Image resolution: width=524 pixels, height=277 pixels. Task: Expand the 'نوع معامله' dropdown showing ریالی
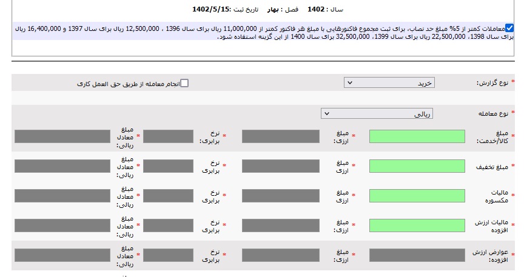(377, 113)
